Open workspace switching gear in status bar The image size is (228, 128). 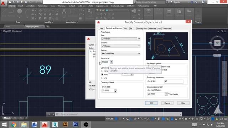coord(186,119)
